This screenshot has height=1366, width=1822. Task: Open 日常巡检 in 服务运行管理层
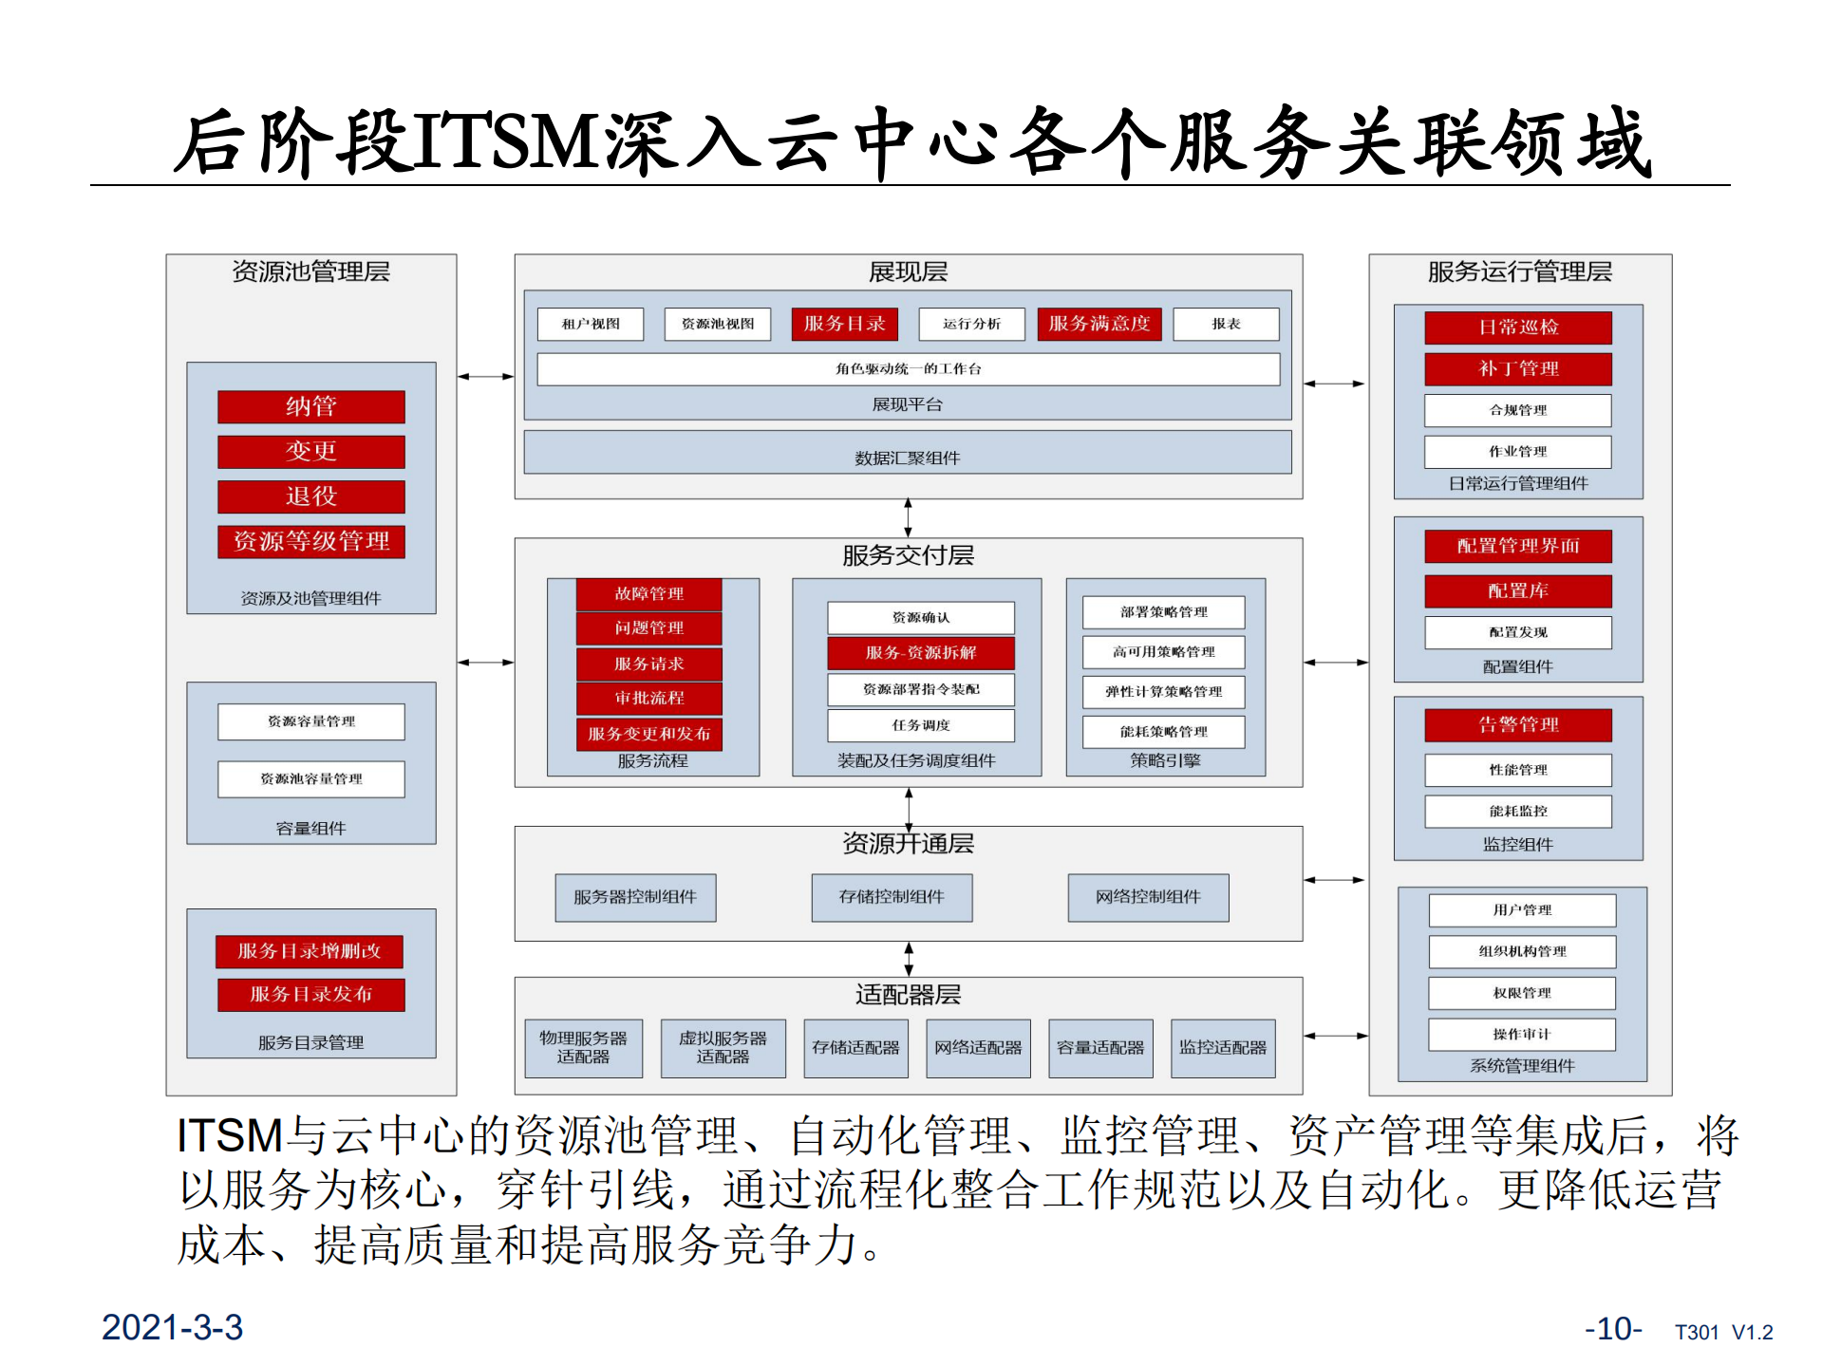click(x=1516, y=327)
